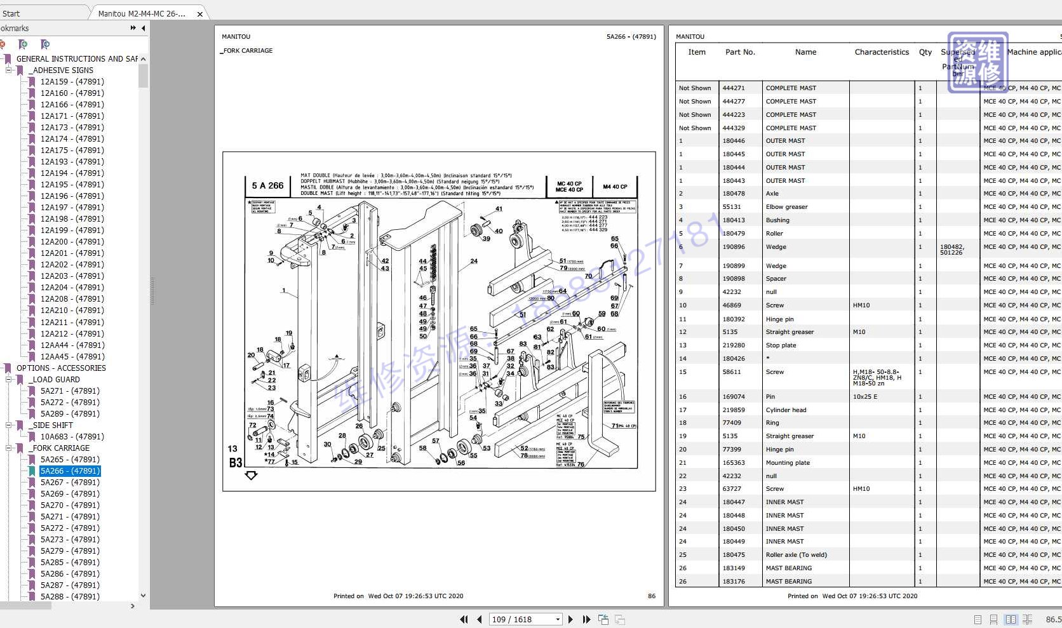Open bookmark 5A267 - (47891)
The height and width of the screenshot is (628, 1062).
(70, 483)
